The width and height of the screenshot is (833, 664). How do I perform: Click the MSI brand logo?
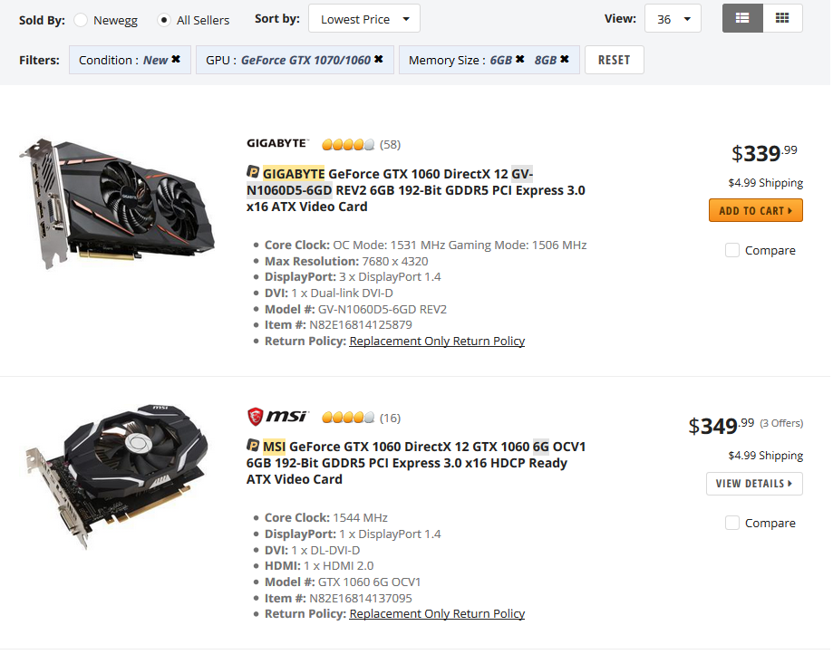click(x=277, y=417)
